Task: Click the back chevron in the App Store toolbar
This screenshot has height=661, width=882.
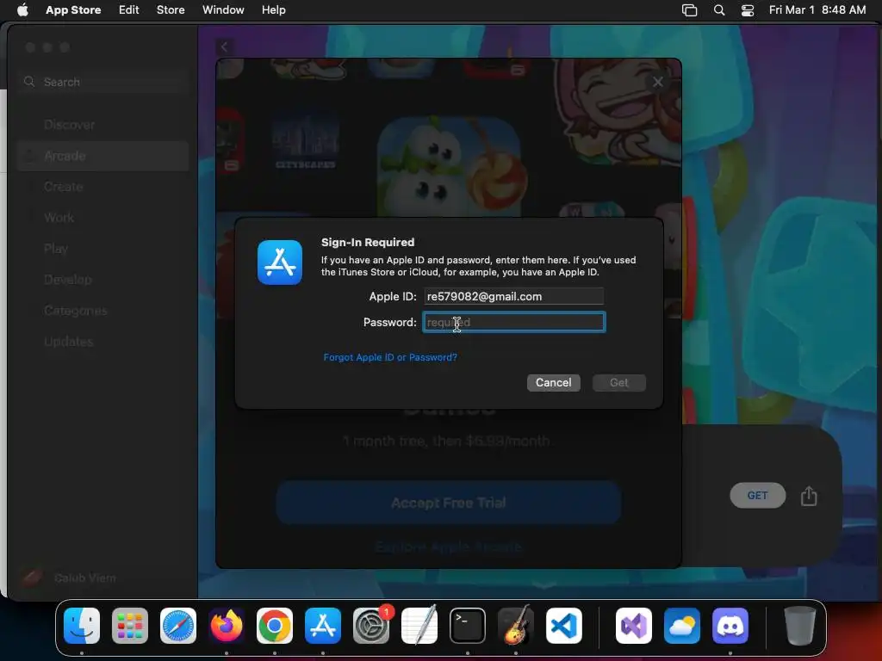Action: pos(225,47)
